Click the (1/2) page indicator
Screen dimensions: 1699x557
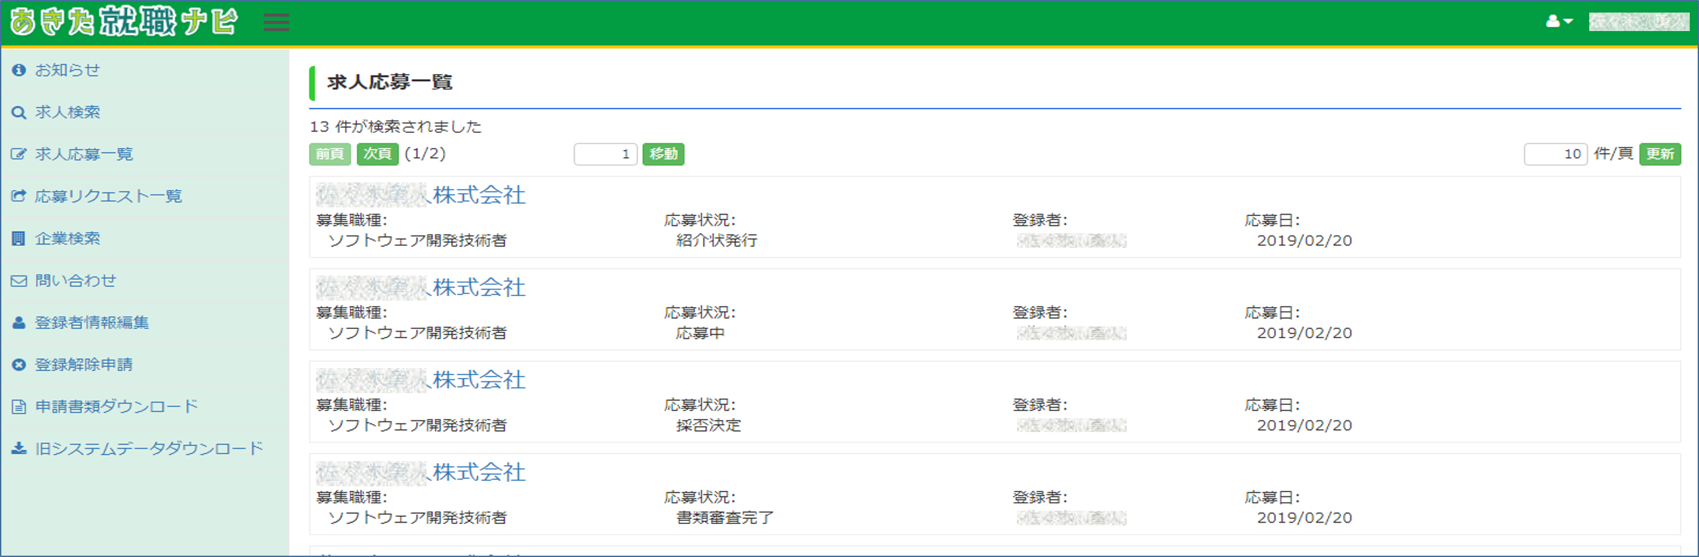[425, 154]
